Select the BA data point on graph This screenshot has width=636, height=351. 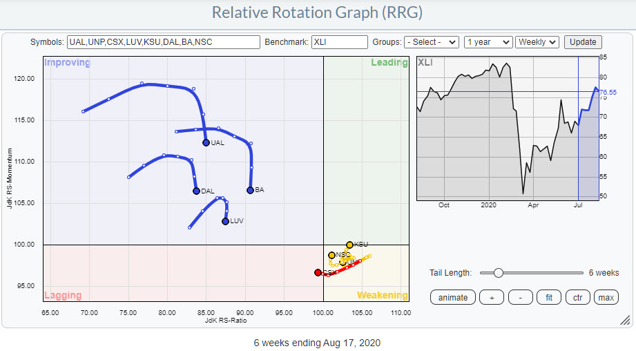tap(250, 190)
